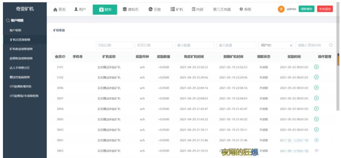Click the 开始日期 start date field
341x158 pixels.
click(x=115, y=45)
